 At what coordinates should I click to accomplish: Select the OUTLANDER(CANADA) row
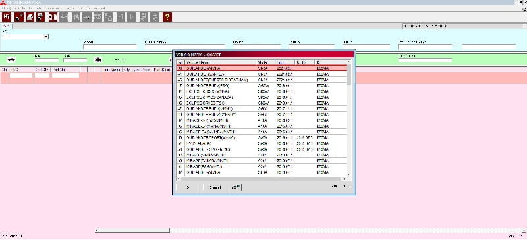pyautogui.click(x=262, y=74)
